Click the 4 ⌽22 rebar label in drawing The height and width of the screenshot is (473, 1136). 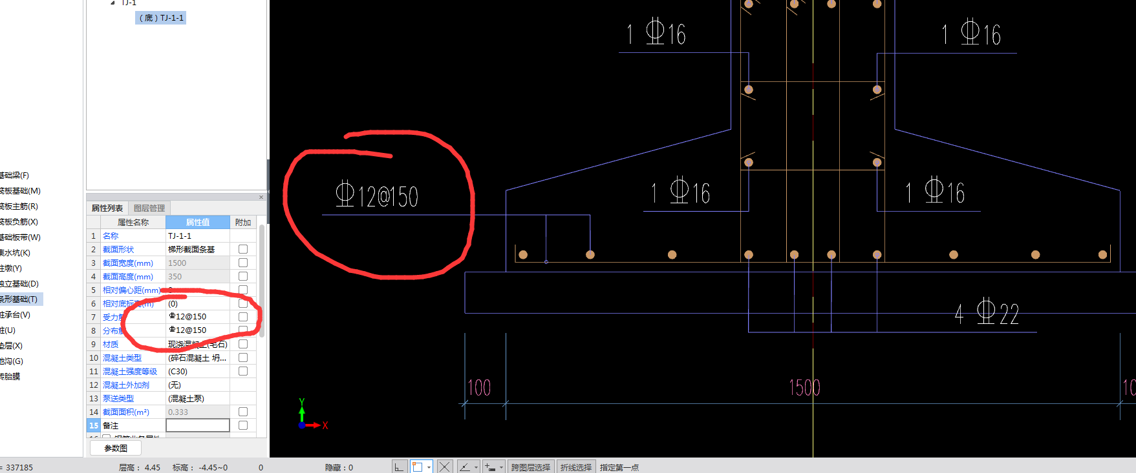pos(987,313)
